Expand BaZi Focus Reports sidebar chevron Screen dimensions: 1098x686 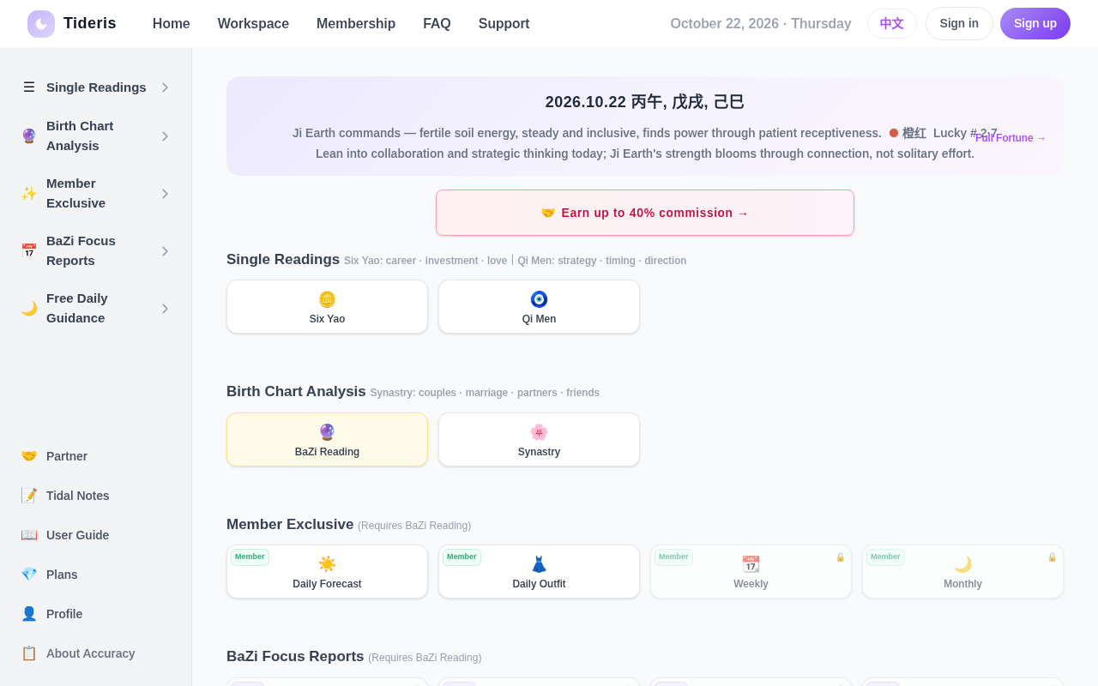coord(165,251)
